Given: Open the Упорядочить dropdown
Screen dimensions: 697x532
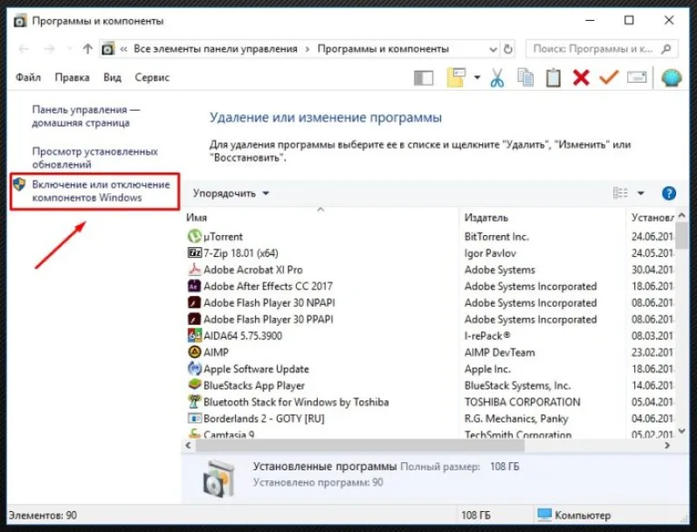Looking at the screenshot, I should coord(231,193).
